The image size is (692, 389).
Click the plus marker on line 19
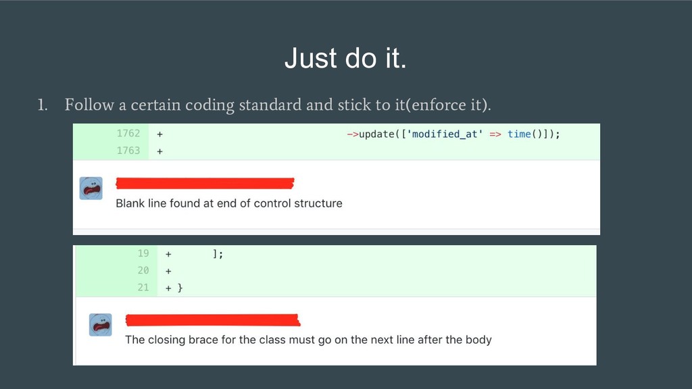tap(168, 254)
